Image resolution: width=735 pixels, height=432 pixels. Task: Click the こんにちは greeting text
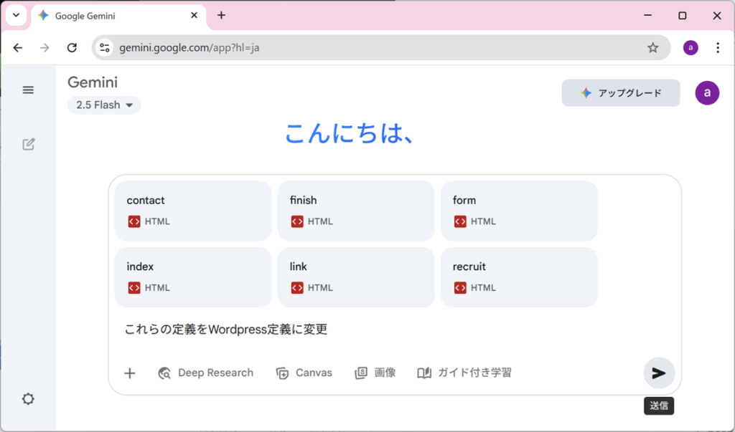click(x=350, y=134)
